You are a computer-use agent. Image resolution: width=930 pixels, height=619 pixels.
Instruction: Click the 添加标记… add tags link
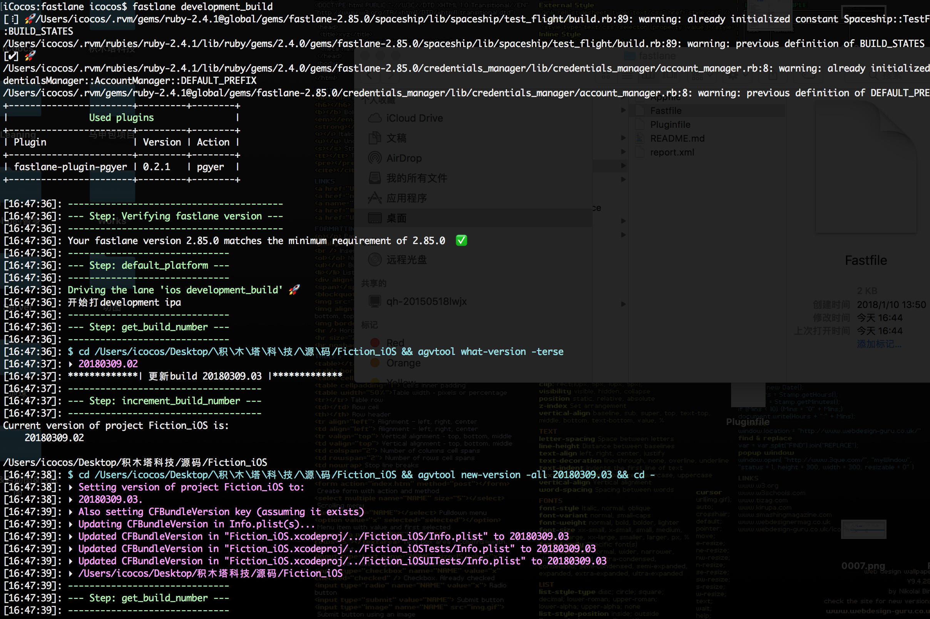[879, 344]
